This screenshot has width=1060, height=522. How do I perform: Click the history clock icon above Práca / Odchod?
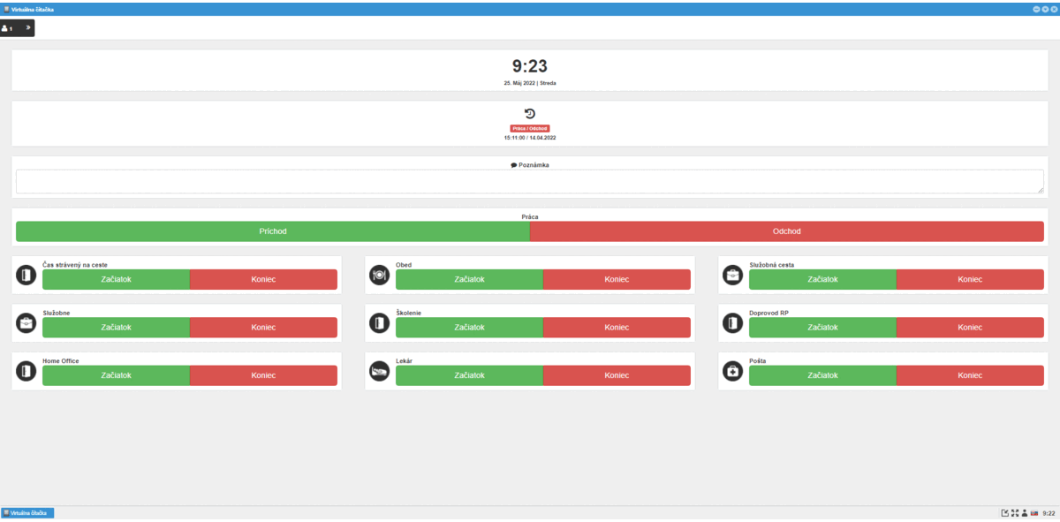coord(530,113)
